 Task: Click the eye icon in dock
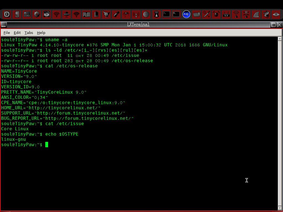(x=276, y=14)
